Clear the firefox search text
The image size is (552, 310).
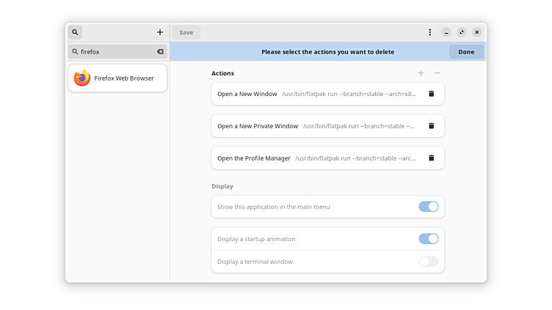pyautogui.click(x=160, y=52)
